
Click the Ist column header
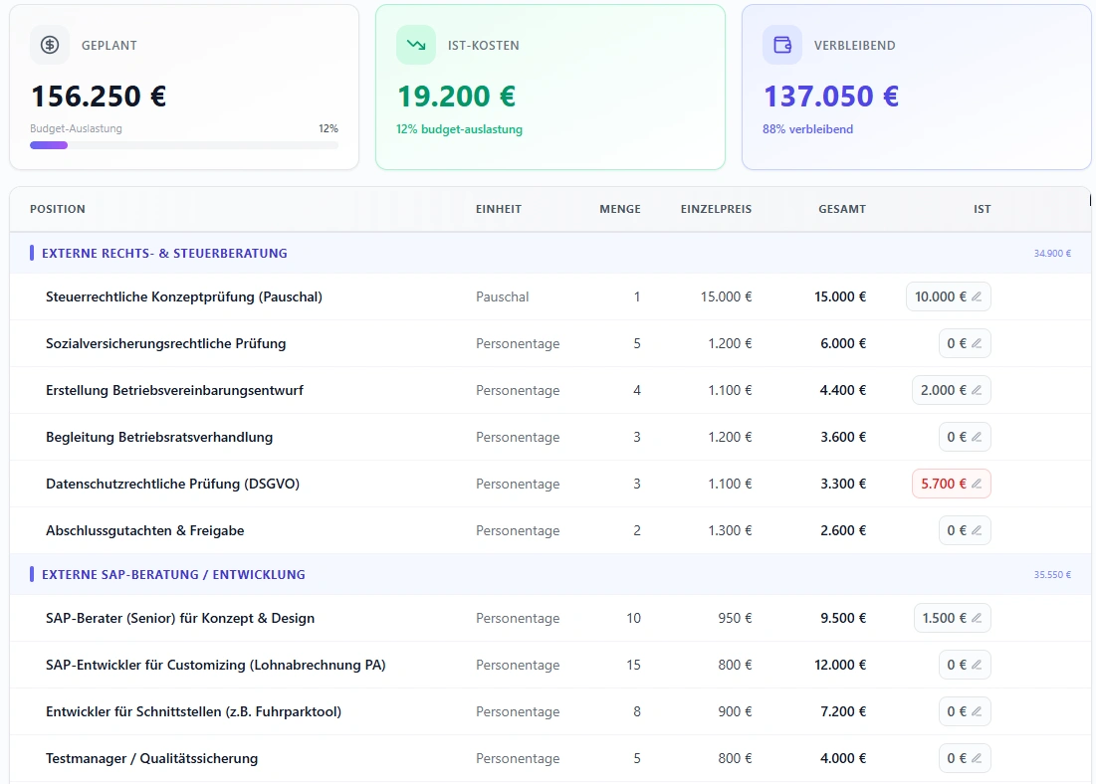pyautogui.click(x=982, y=209)
